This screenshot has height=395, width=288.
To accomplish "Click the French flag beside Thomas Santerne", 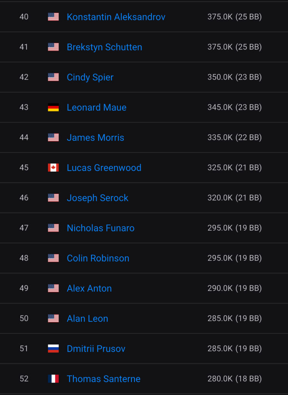I will (53, 379).
